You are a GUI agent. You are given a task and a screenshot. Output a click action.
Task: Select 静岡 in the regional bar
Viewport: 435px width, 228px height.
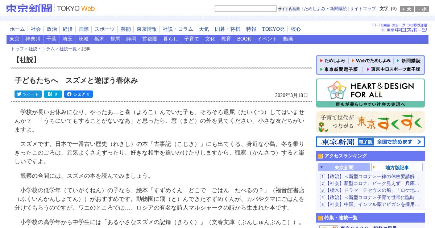pos(131,39)
